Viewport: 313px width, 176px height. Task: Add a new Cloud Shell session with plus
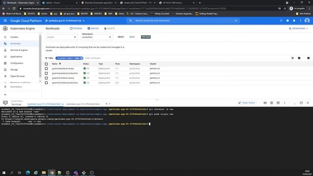coord(107,104)
